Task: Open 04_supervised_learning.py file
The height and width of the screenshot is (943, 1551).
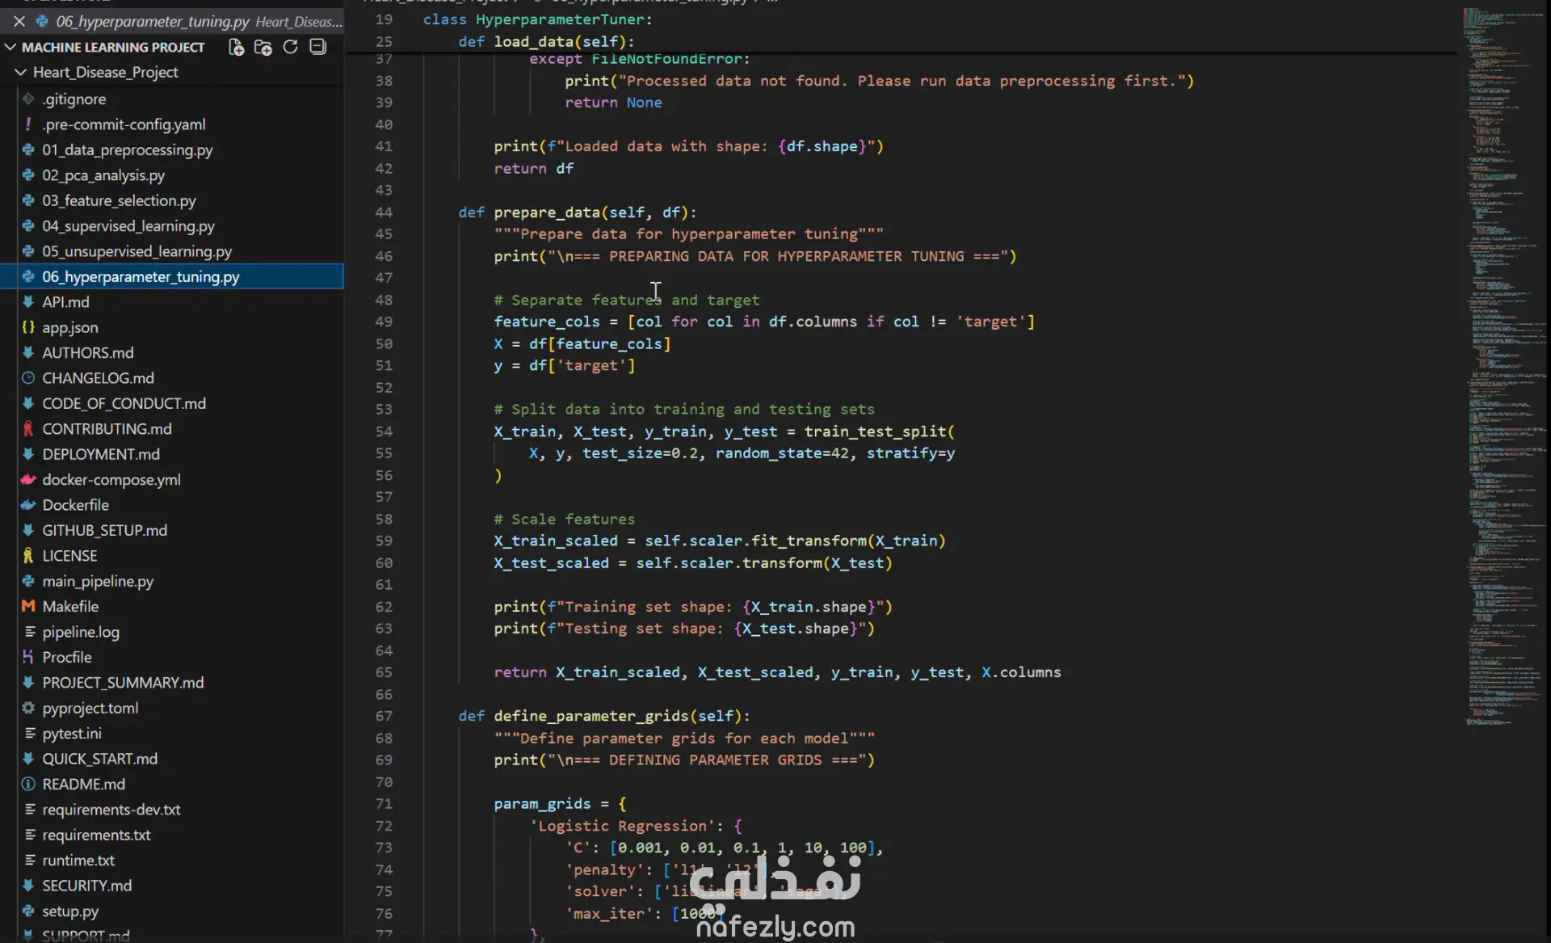Action: 128,226
